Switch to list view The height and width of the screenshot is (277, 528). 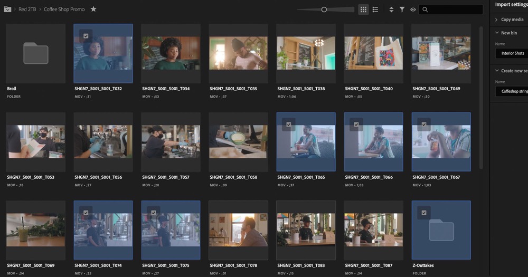pyautogui.click(x=375, y=9)
